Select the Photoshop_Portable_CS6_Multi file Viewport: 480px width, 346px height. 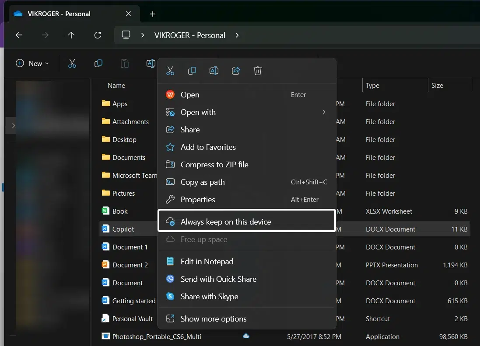coord(157,337)
